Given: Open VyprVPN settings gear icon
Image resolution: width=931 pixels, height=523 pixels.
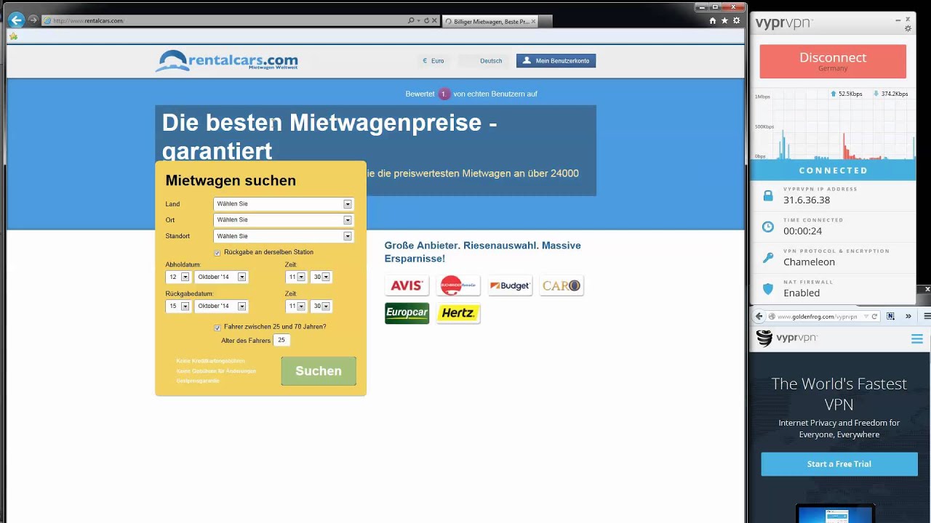Looking at the screenshot, I should (x=908, y=28).
